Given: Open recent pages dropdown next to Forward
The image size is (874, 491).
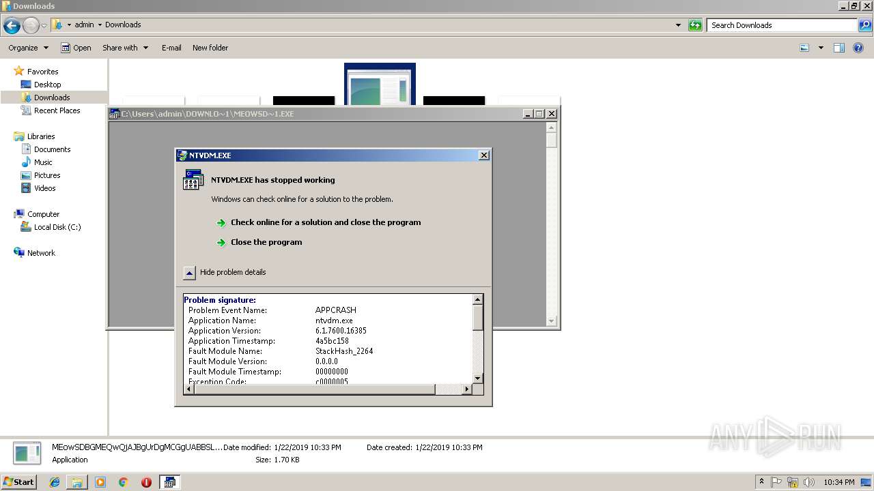Looking at the screenshot, I should tap(44, 26).
